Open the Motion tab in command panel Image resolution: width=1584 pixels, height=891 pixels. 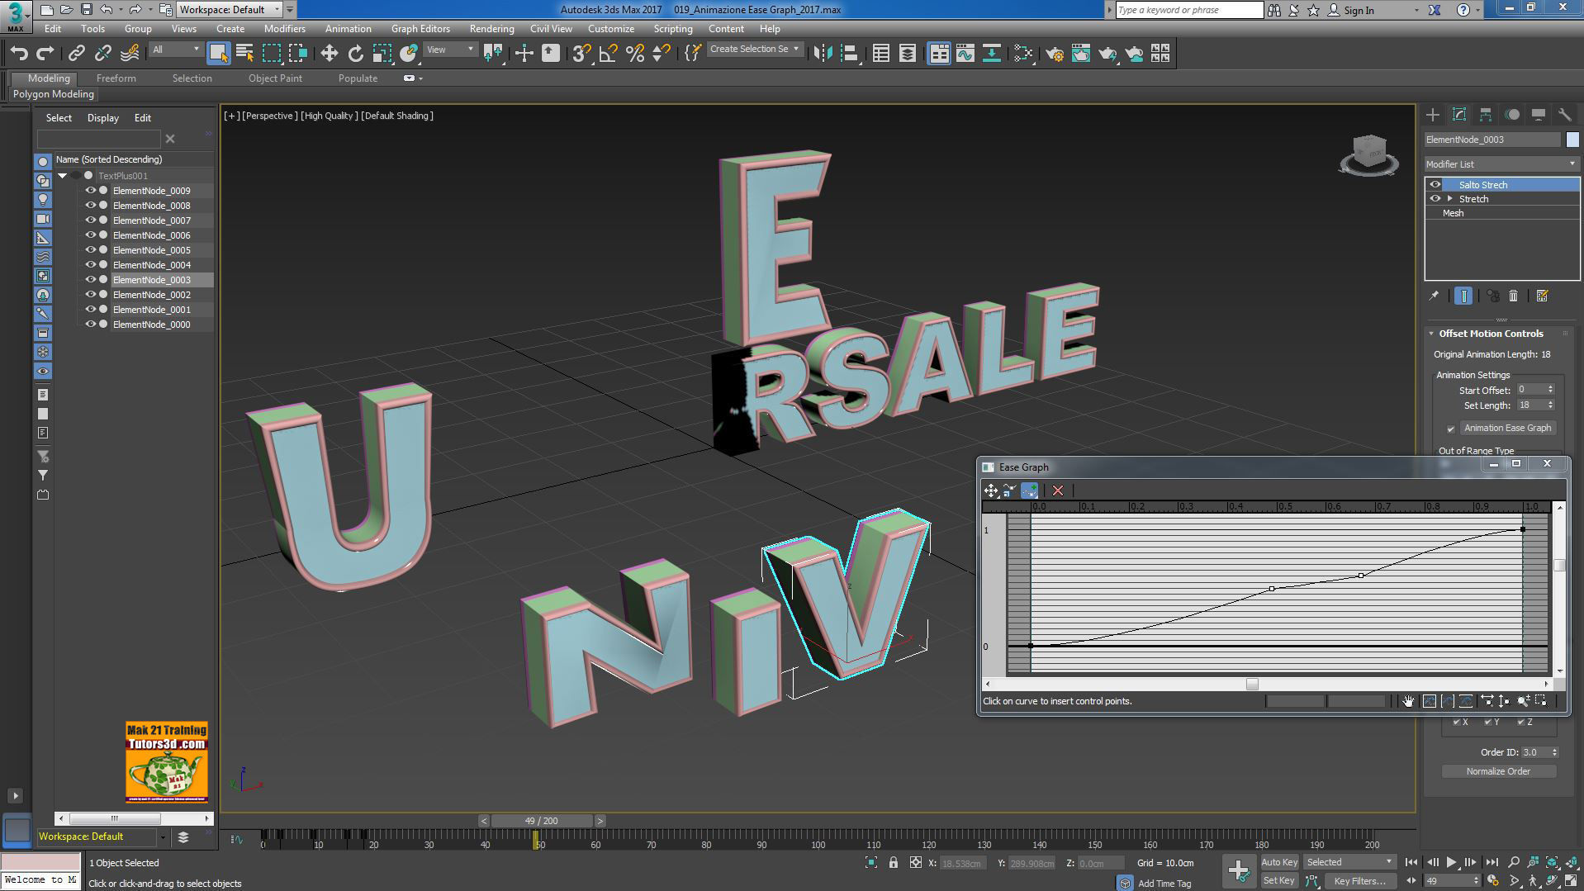click(x=1512, y=115)
